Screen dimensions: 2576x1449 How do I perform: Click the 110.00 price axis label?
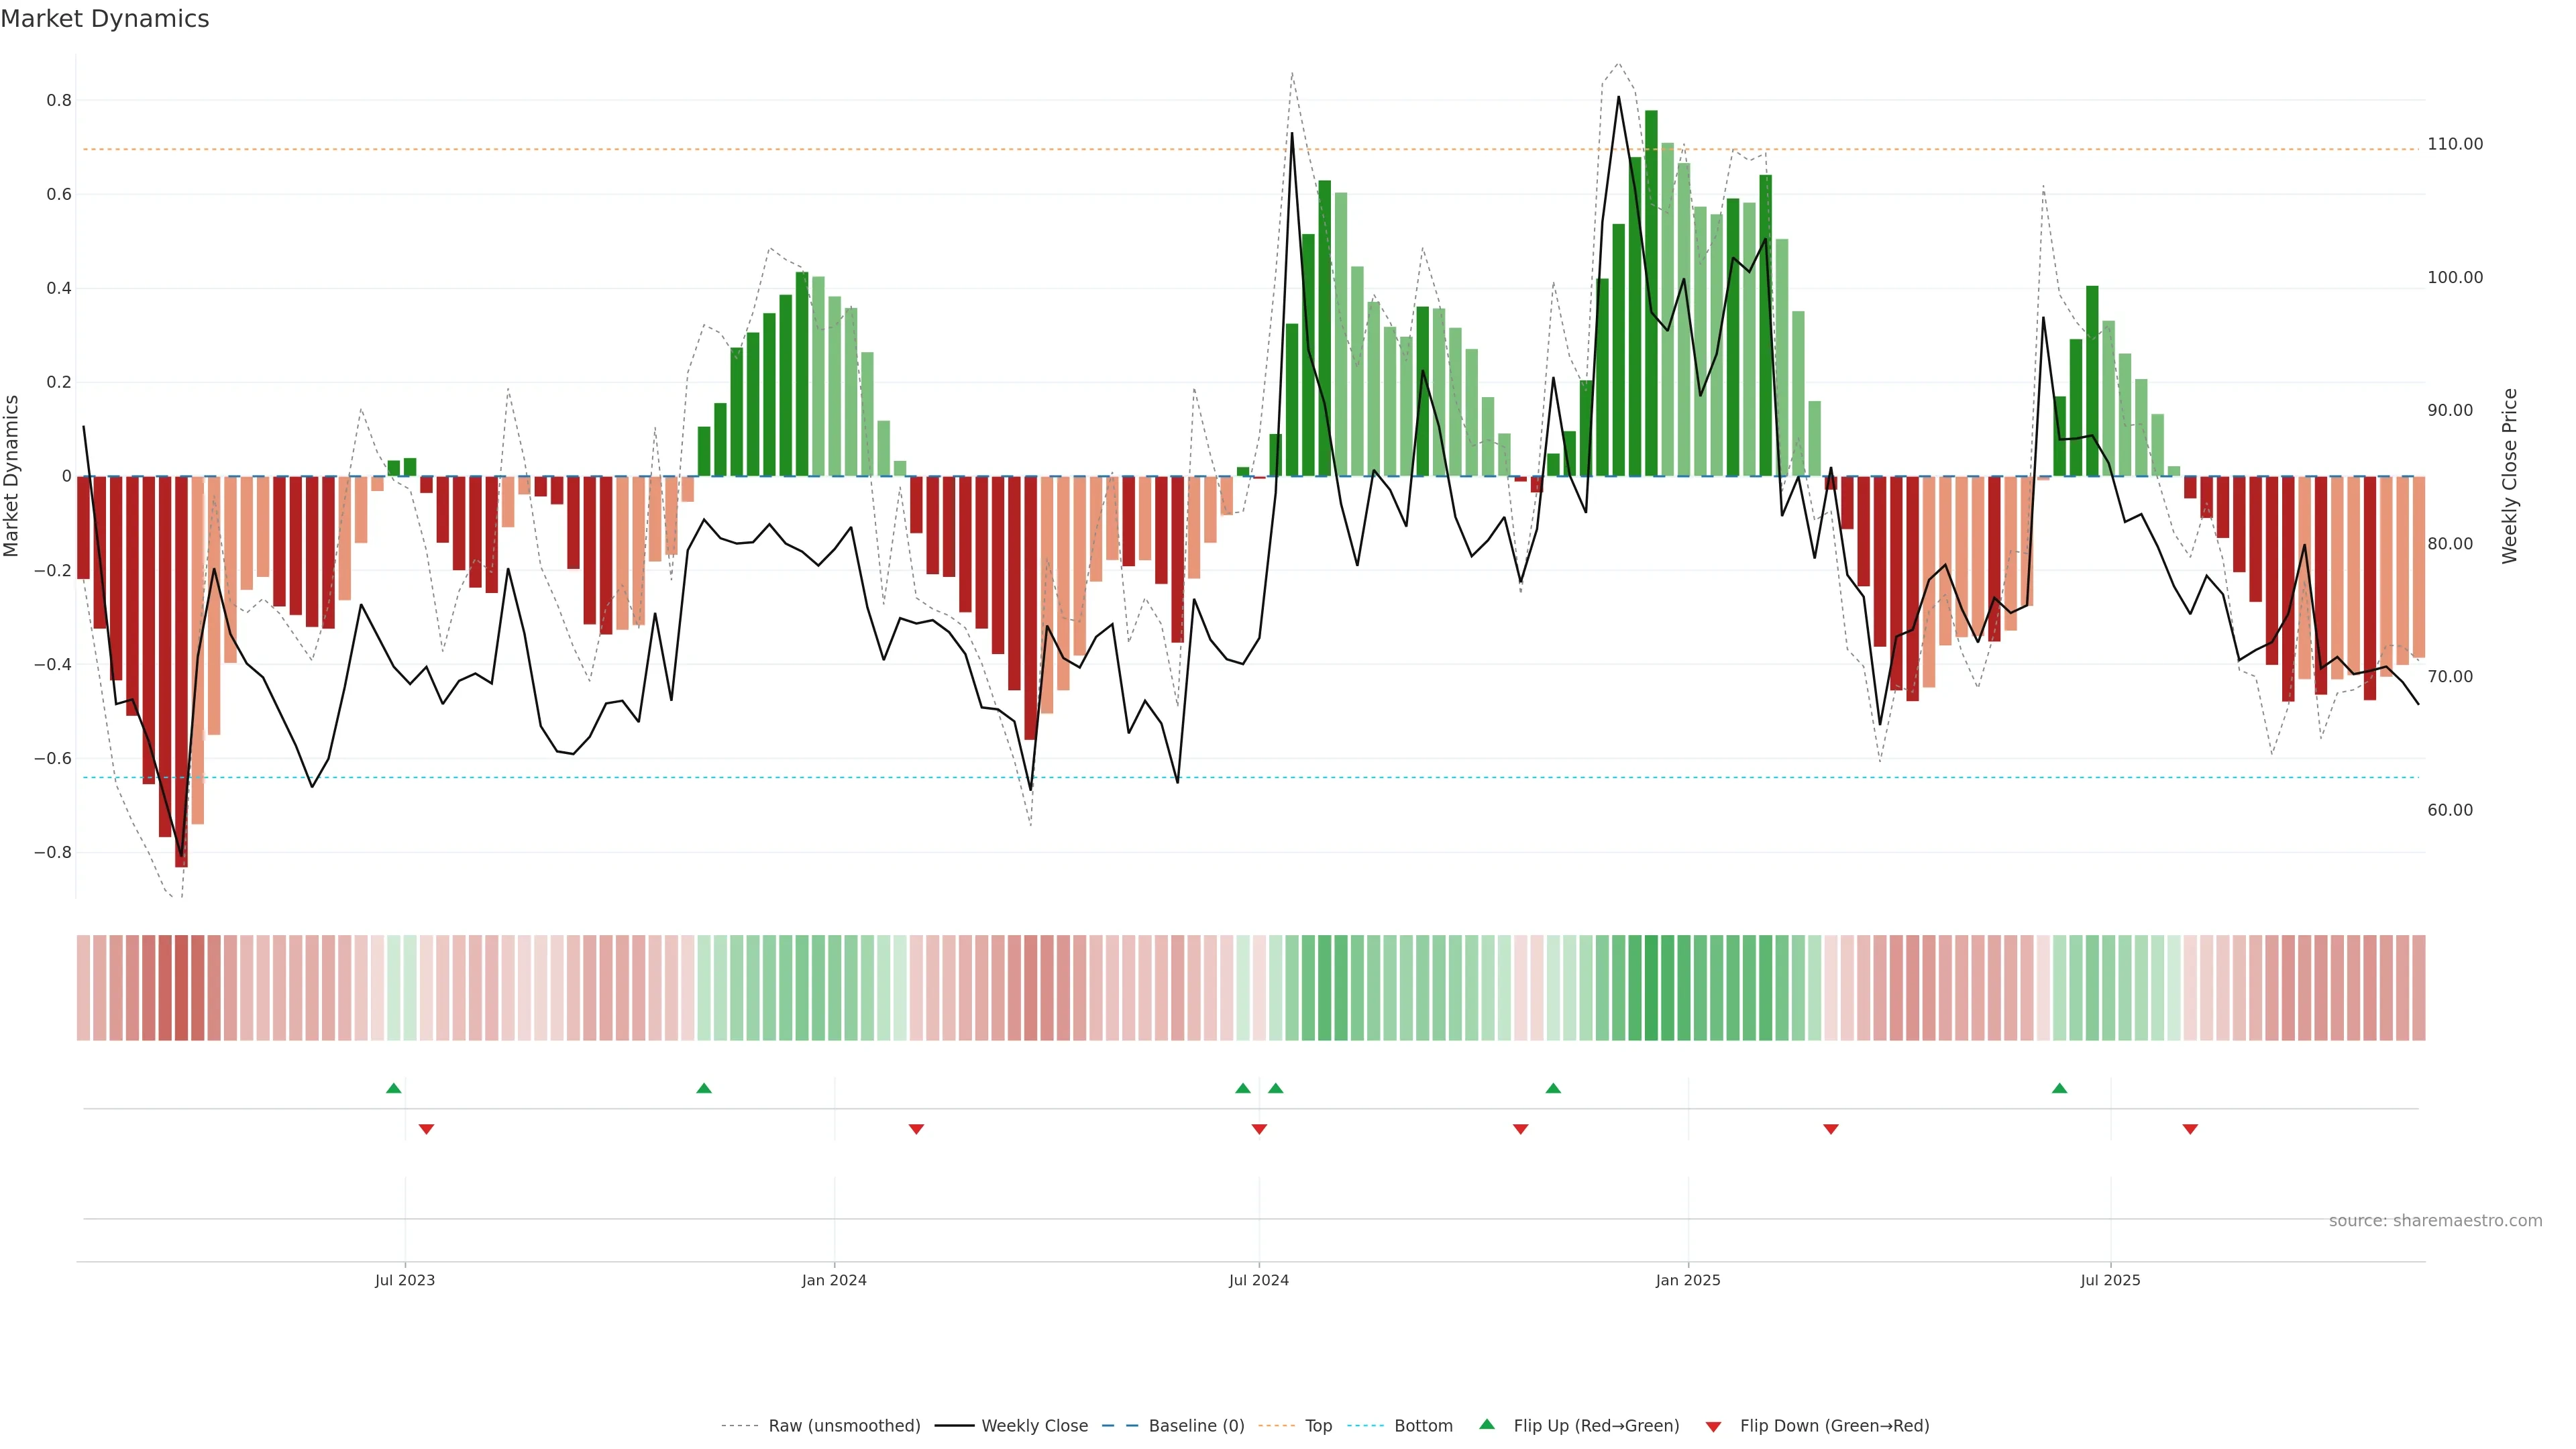click(2455, 144)
